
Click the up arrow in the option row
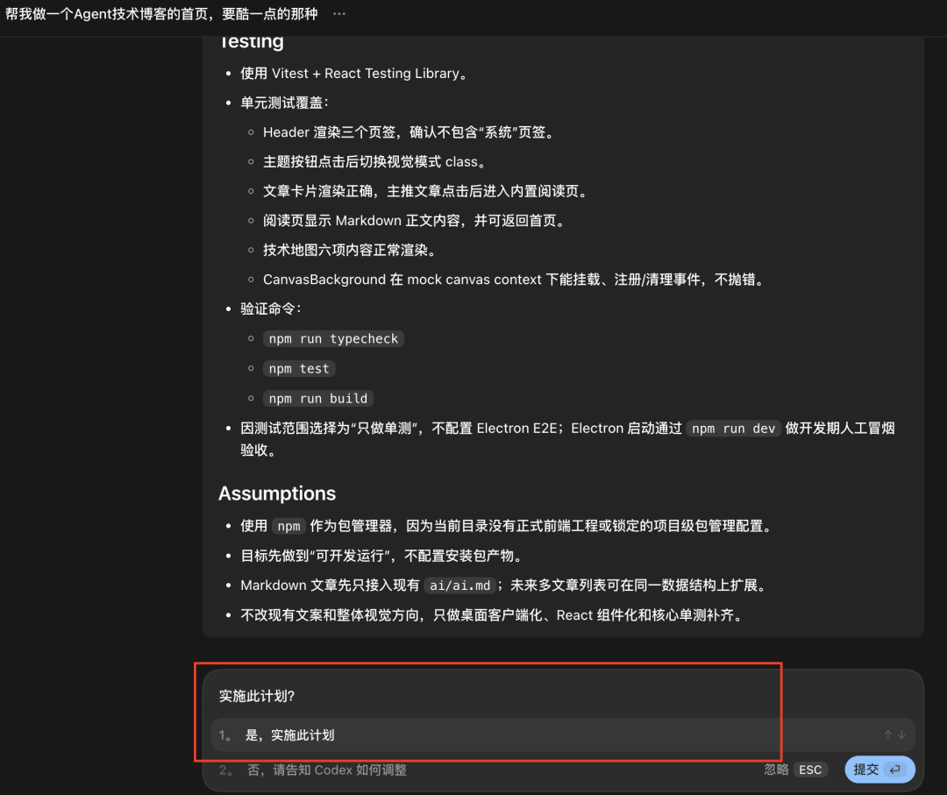coord(887,735)
